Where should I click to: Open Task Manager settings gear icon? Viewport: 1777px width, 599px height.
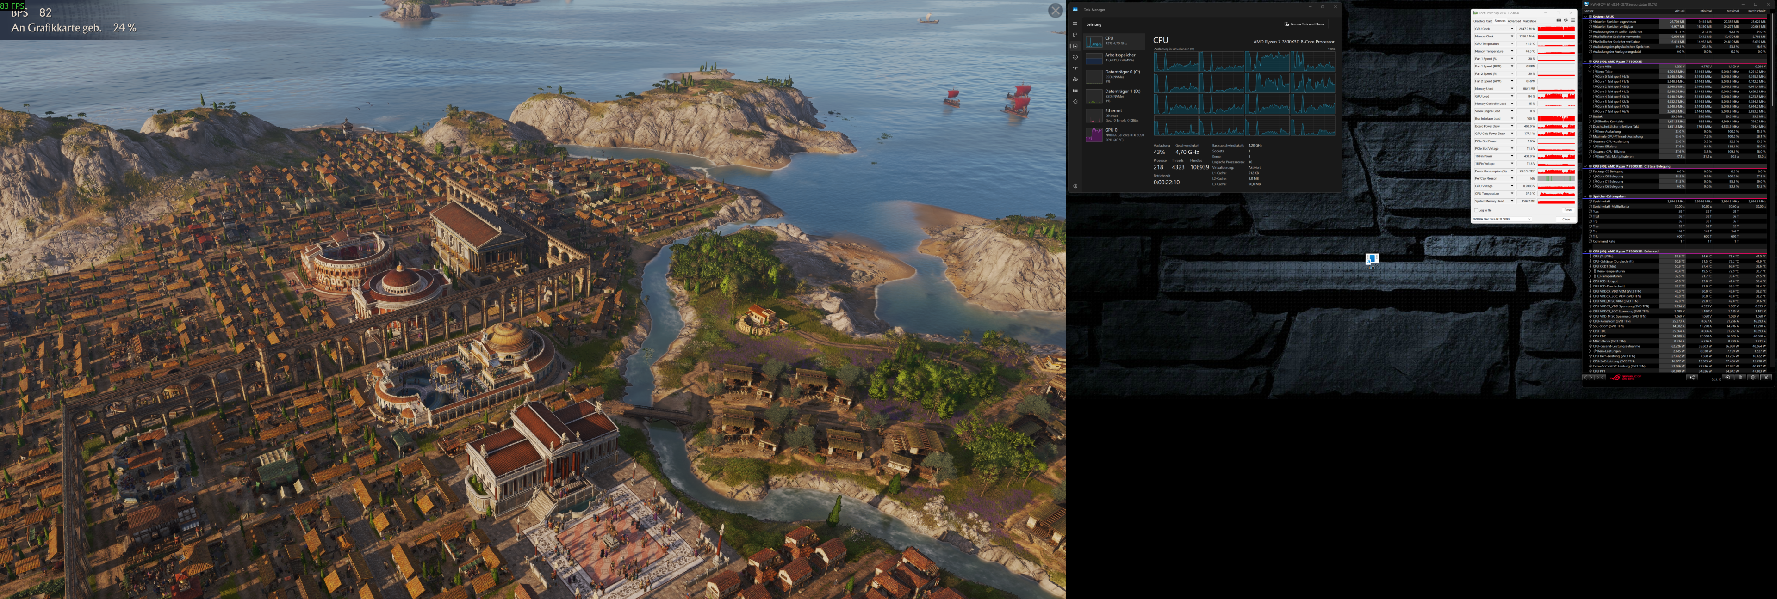[1075, 186]
